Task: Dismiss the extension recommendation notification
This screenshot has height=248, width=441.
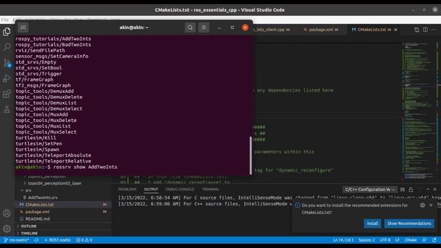Action: point(431,205)
